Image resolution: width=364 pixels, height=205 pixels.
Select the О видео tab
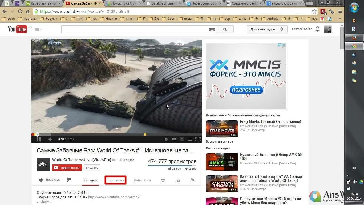coord(91,180)
